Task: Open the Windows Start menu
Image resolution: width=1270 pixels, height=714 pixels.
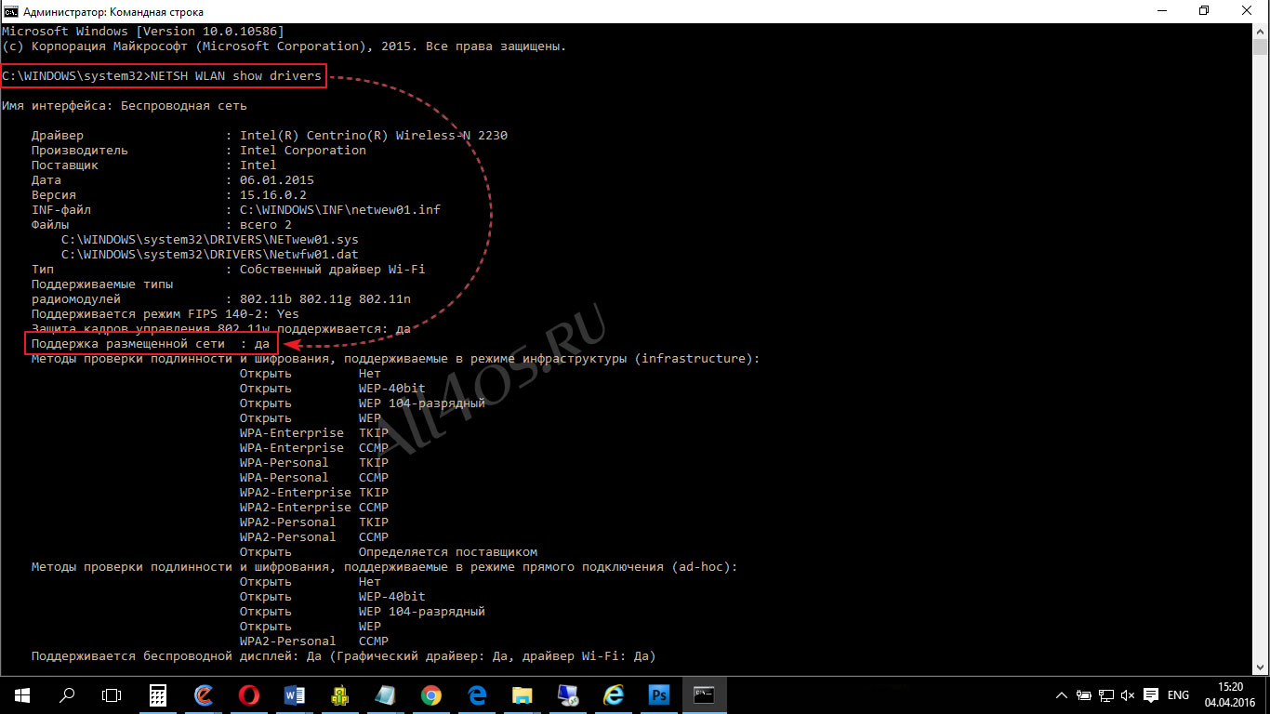Action: click(21, 694)
